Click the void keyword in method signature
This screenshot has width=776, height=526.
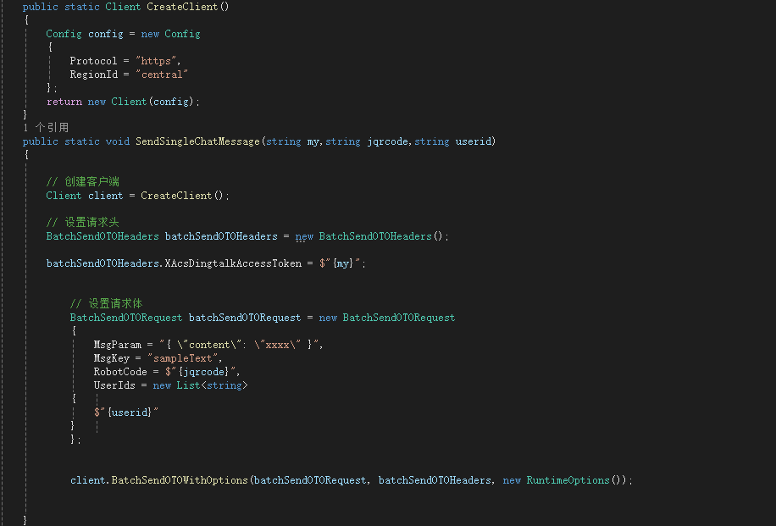pos(117,141)
